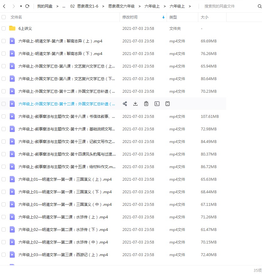
Task: Click the 107.61MB size cell
Action: pyautogui.click(x=210, y=117)
